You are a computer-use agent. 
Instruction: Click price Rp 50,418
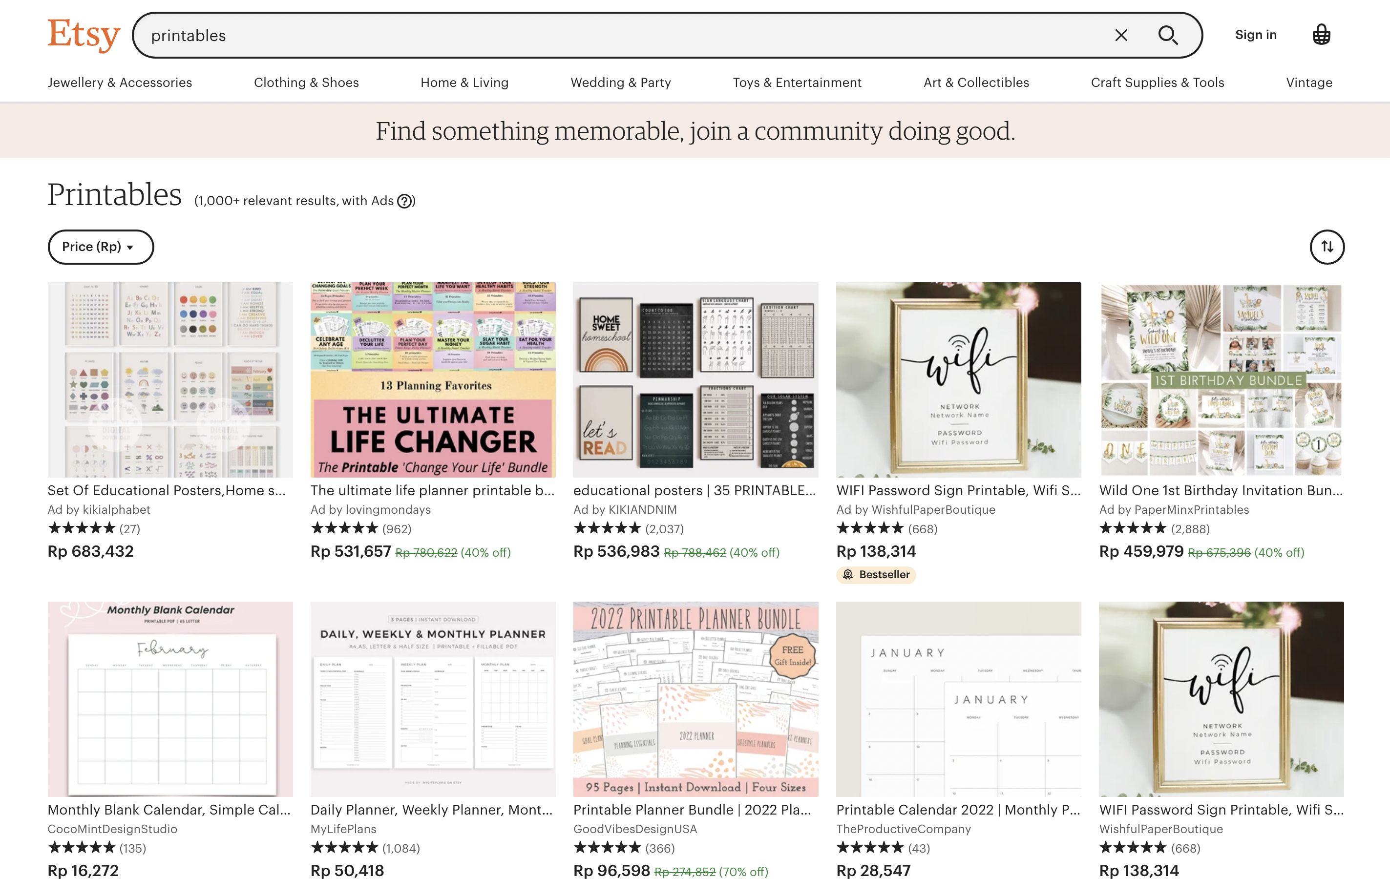click(x=347, y=870)
